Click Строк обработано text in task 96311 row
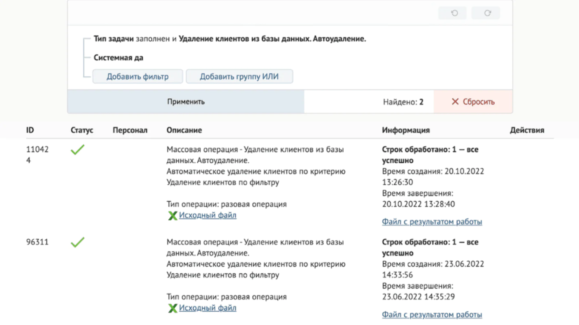The image size is (579, 325). tap(430, 247)
